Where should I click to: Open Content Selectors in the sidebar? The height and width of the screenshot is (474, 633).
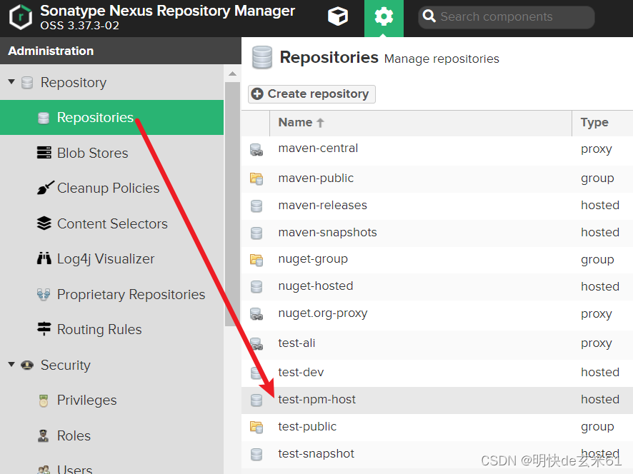tap(112, 223)
